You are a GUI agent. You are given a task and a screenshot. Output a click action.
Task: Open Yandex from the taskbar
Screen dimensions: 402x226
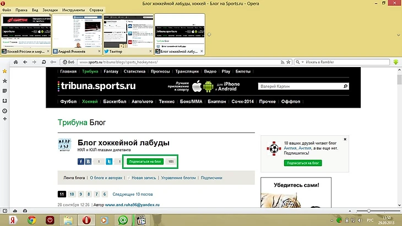13,220
